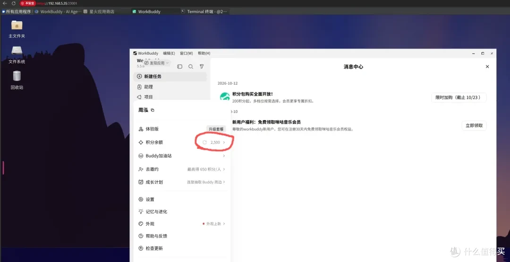Open the 主文件夹 desktop icon
The height and width of the screenshot is (262, 510).
click(x=17, y=29)
